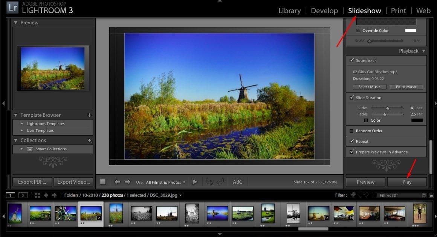Image resolution: width=437 pixels, height=237 pixels.
Task: Open grid view icon above filmstrip
Action: [37, 195]
